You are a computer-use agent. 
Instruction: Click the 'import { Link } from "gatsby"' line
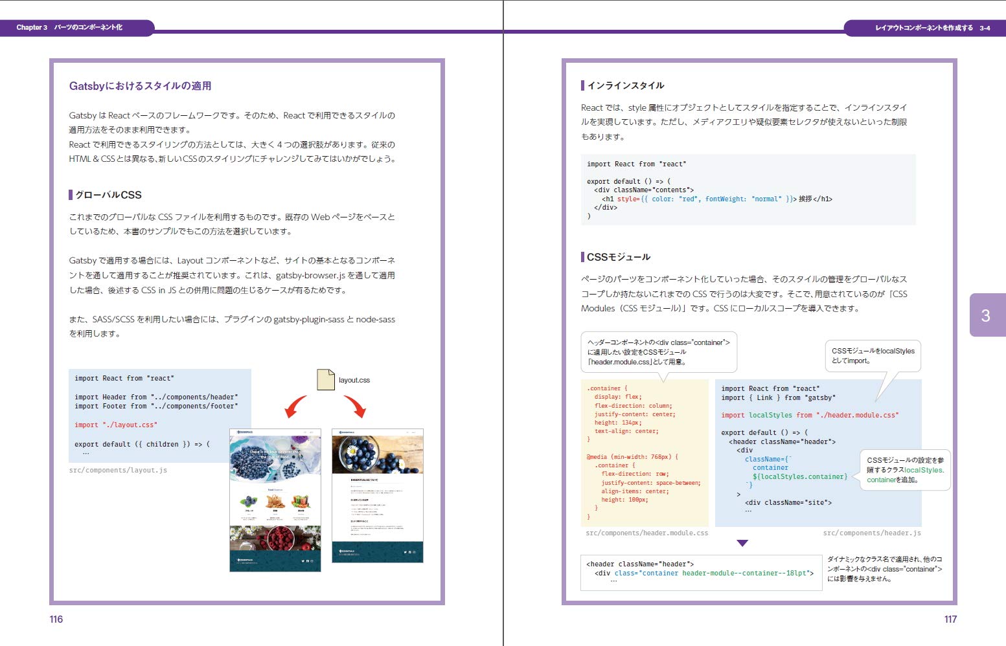point(779,397)
